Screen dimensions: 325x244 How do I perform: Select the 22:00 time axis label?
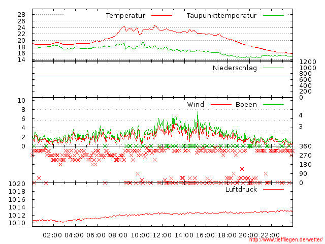pyautogui.click(x=270, y=235)
